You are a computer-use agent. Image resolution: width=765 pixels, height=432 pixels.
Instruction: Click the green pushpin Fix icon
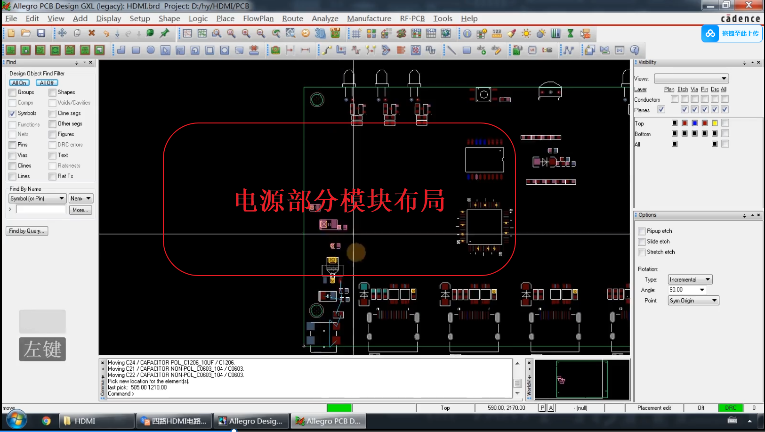tap(164, 33)
